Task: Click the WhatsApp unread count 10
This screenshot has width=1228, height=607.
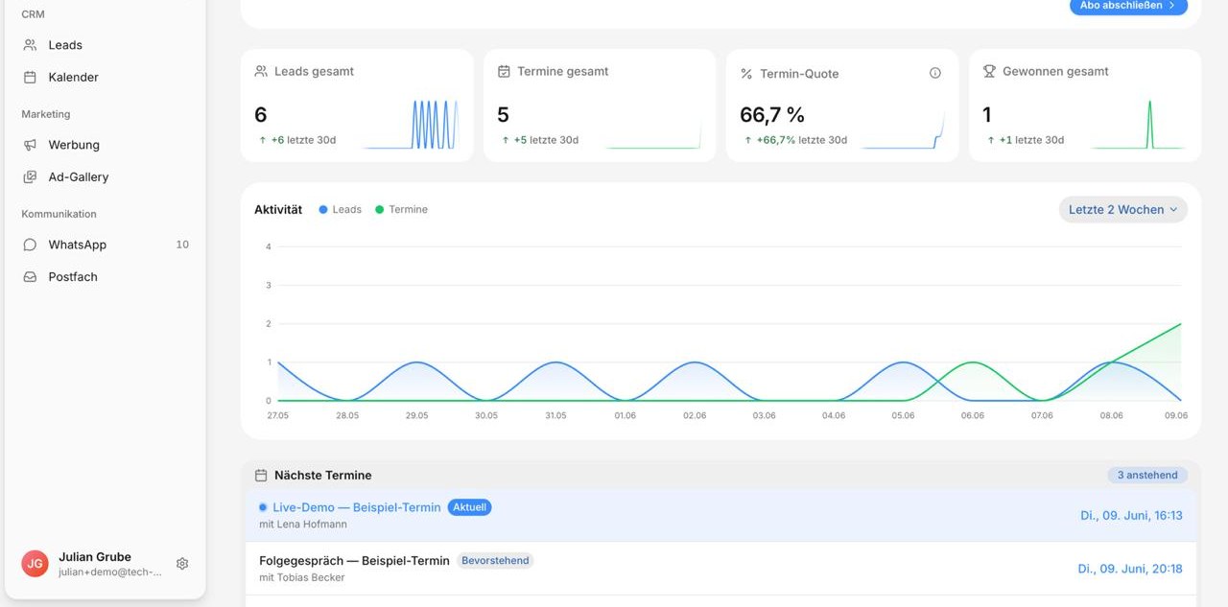Action: click(x=182, y=245)
